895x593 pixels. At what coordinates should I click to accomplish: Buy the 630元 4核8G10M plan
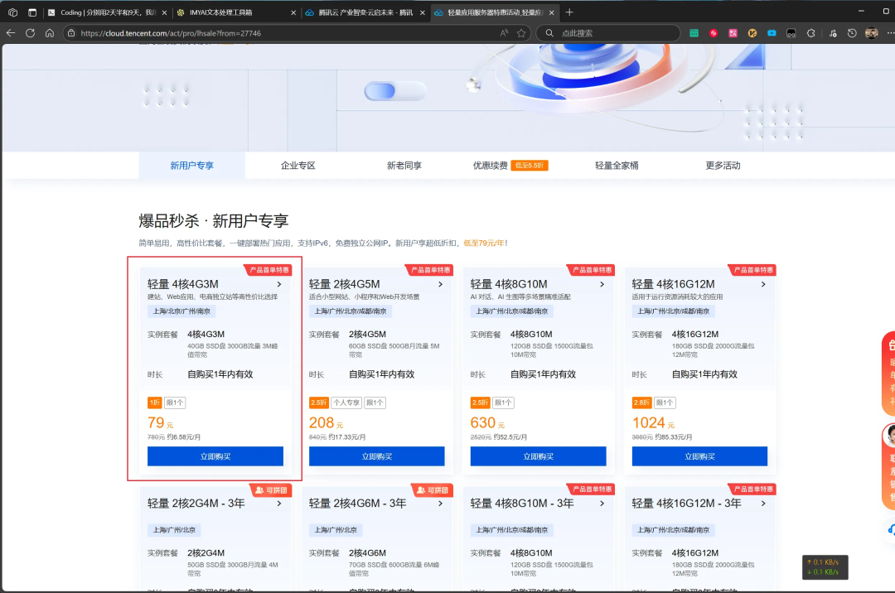click(539, 456)
